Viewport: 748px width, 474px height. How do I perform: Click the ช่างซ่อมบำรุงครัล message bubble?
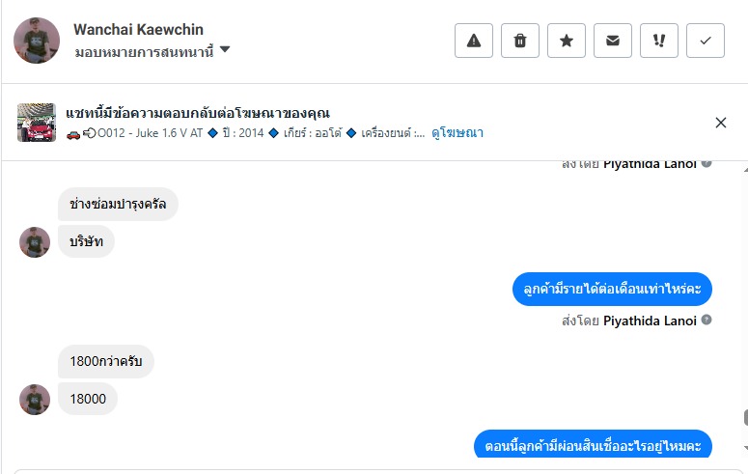click(118, 205)
